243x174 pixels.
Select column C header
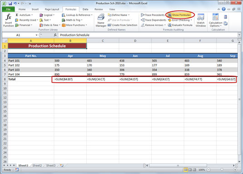[103, 41]
